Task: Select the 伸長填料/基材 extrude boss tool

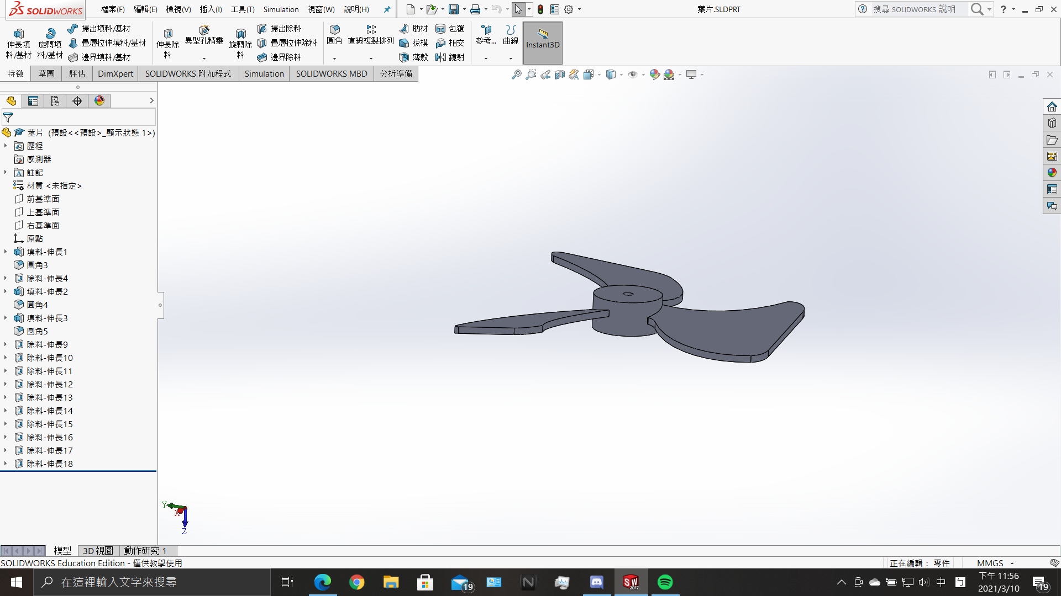Action: 19,43
